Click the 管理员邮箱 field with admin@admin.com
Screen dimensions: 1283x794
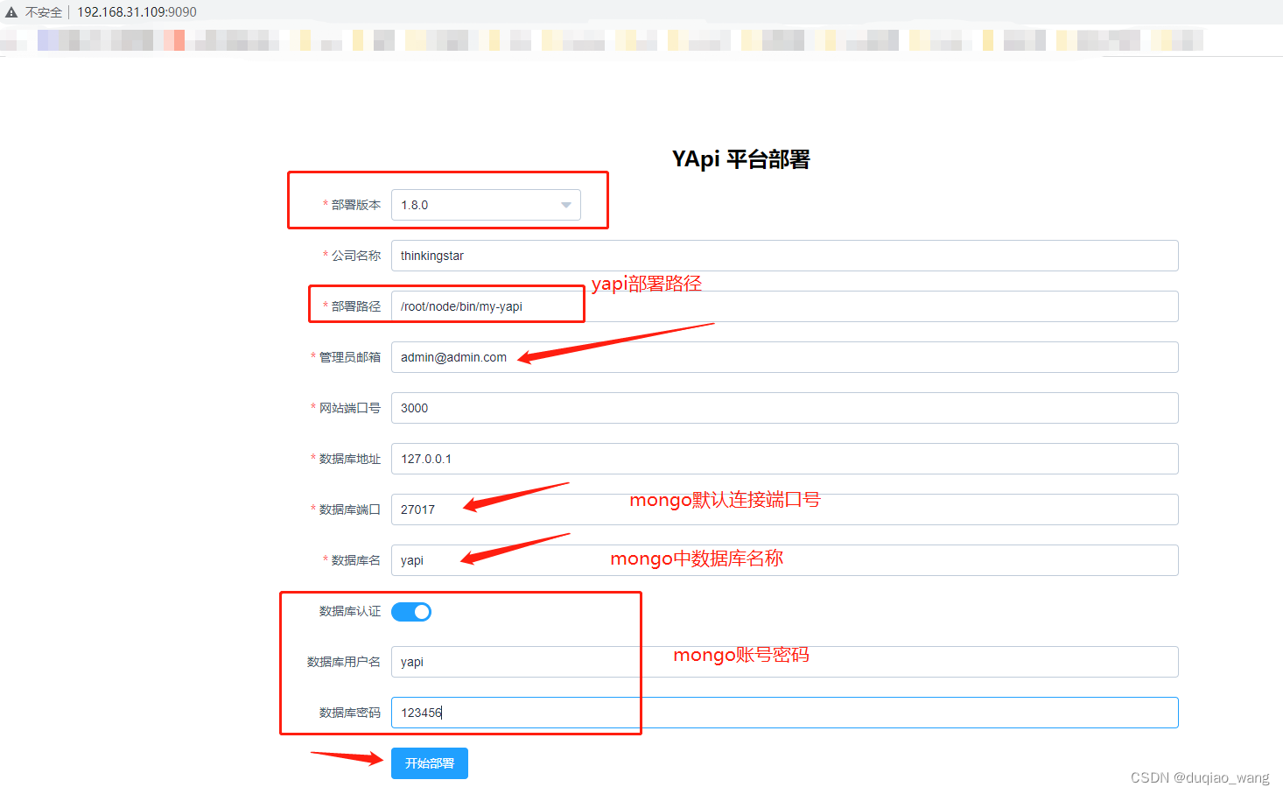(x=784, y=357)
